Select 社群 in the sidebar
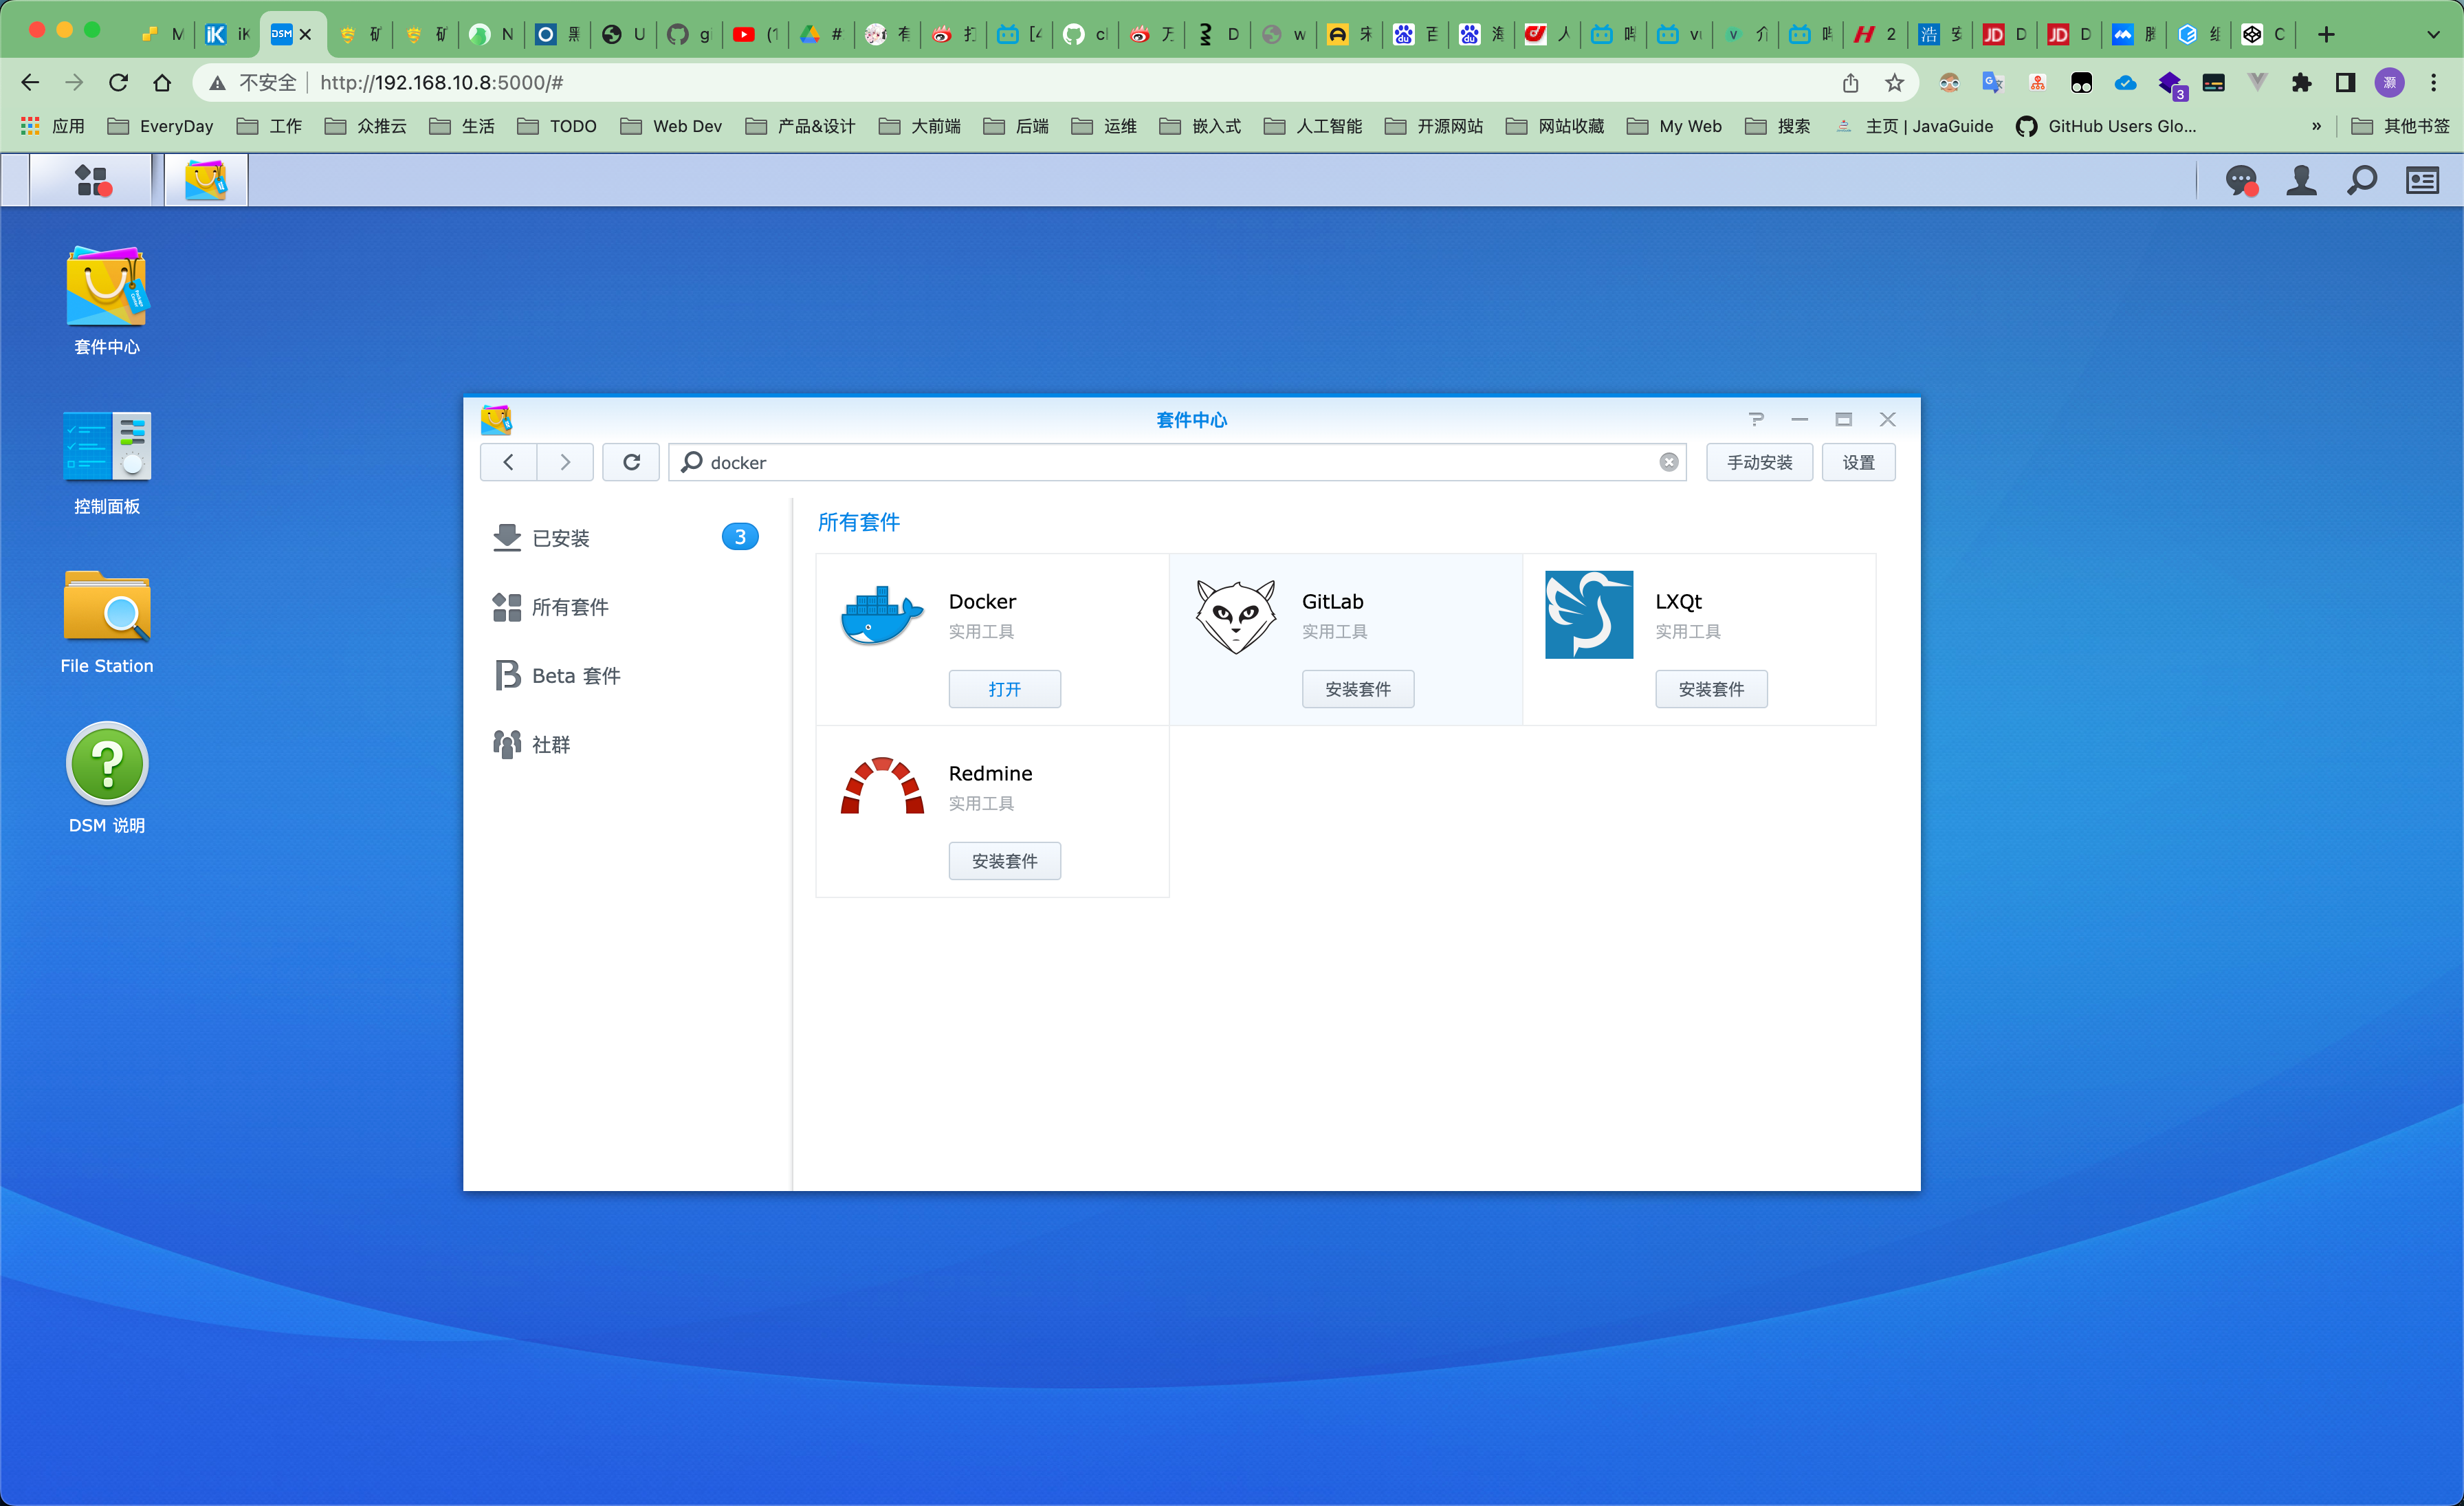The height and width of the screenshot is (1506, 2464). click(x=626, y=744)
